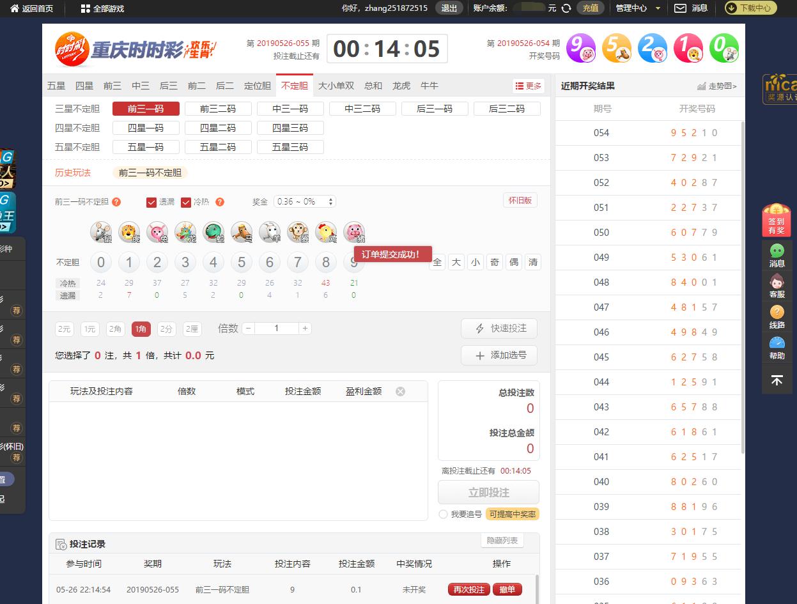This screenshot has height=604, width=797.
Task: Click the 立即投注 button
Action: [489, 493]
